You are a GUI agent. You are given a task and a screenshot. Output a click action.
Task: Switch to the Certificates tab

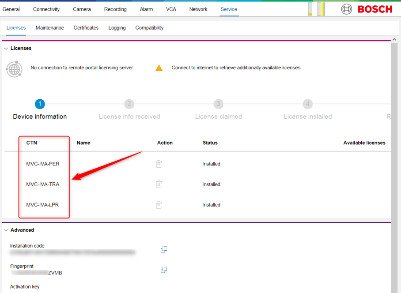click(86, 28)
